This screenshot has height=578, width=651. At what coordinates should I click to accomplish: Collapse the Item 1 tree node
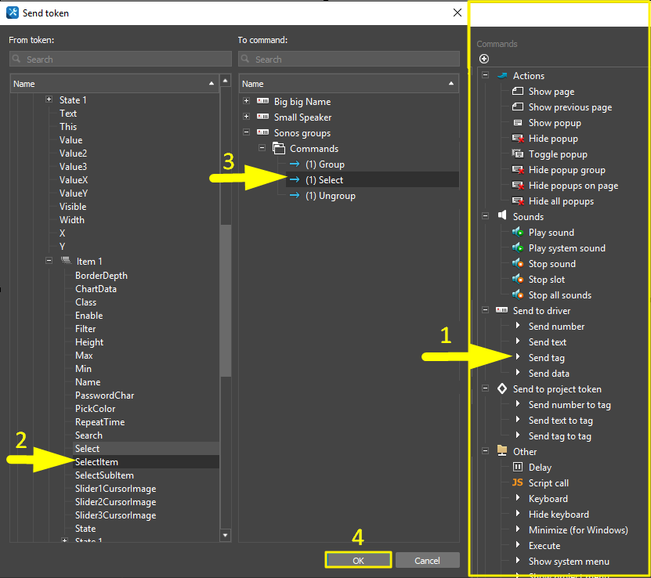[x=49, y=262]
